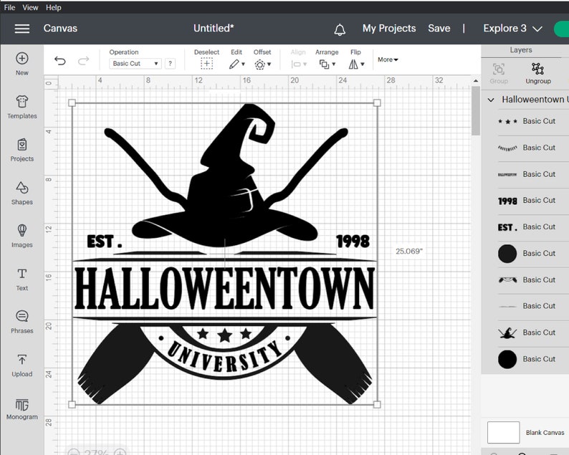Click the notifications bell icon
Image resolution: width=569 pixels, height=455 pixels.
click(x=340, y=29)
